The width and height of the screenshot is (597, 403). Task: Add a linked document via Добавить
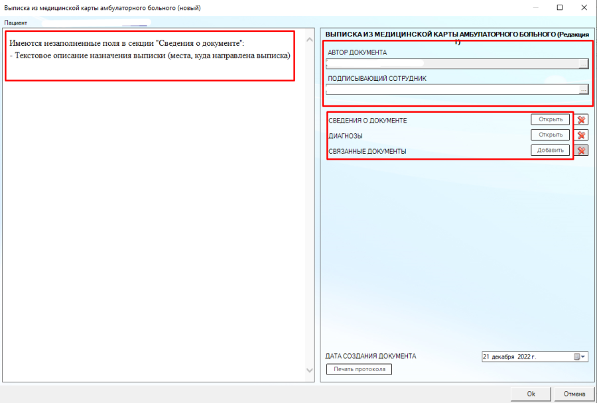click(550, 150)
